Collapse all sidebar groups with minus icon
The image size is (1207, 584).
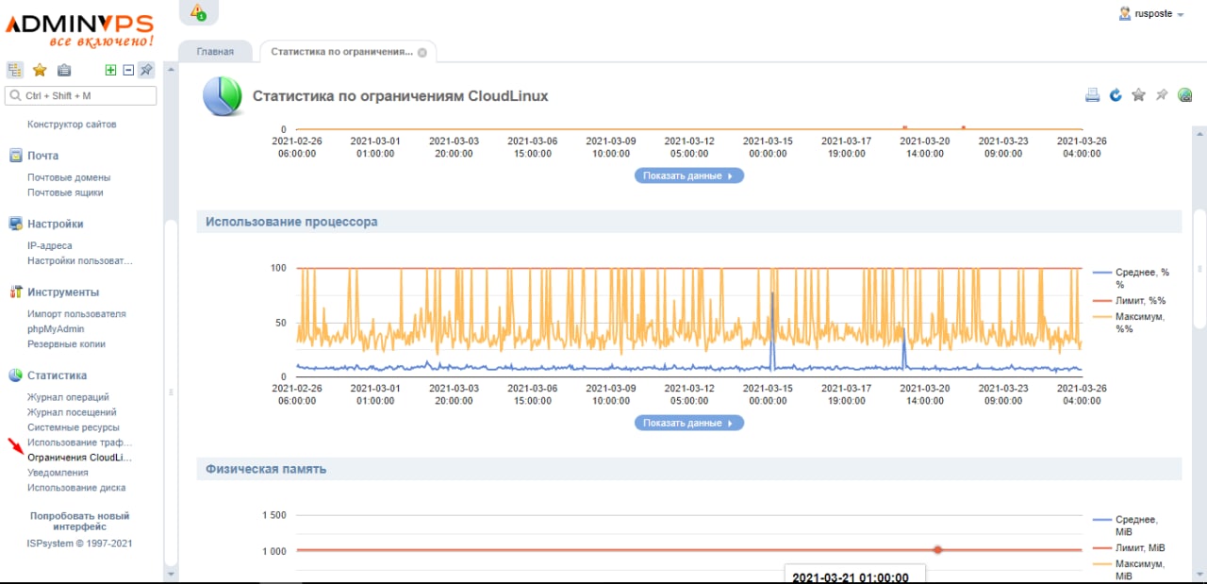[x=128, y=70]
